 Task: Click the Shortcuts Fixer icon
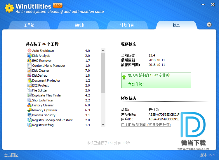pos(29,100)
